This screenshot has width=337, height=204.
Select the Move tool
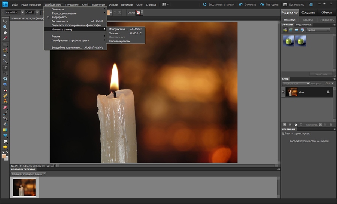pos(5,21)
